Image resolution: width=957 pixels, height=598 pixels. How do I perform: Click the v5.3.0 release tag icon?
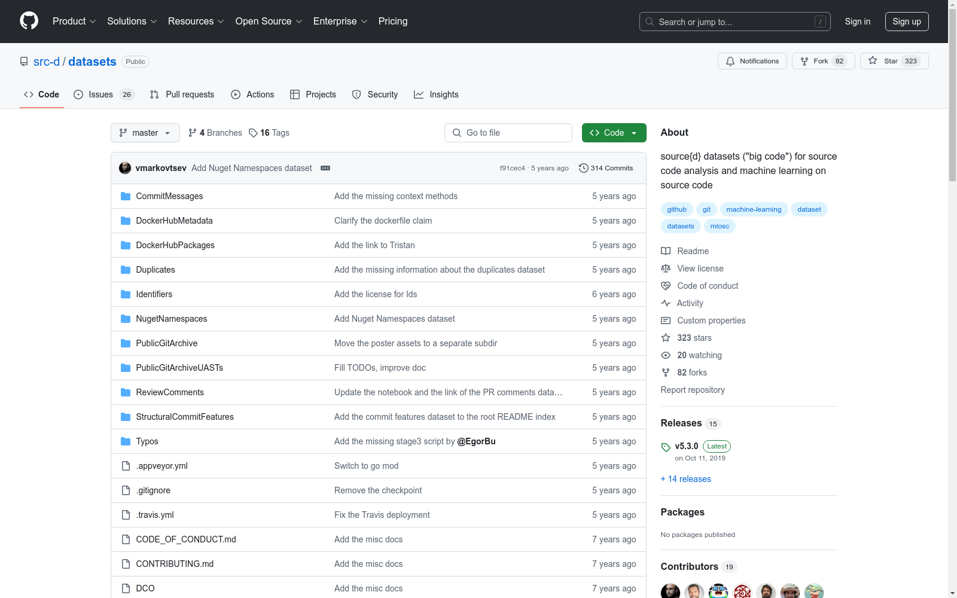tap(666, 447)
